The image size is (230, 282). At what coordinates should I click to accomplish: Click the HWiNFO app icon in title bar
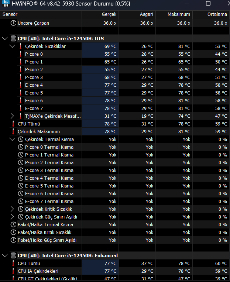pyautogui.click(x=6, y=3)
